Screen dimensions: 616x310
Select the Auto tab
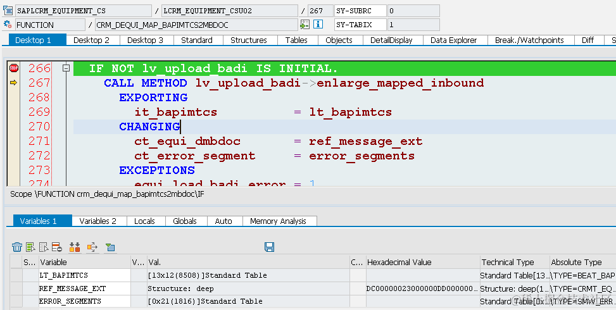[223, 221]
